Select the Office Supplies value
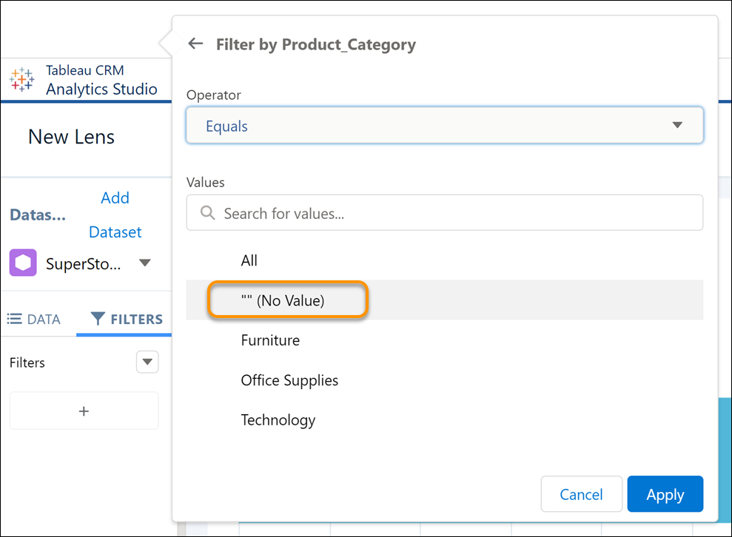 click(x=444, y=380)
